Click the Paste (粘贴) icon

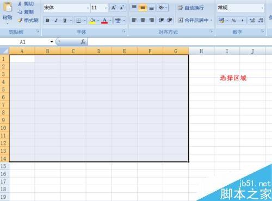pyautogui.click(x=8, y=7)
